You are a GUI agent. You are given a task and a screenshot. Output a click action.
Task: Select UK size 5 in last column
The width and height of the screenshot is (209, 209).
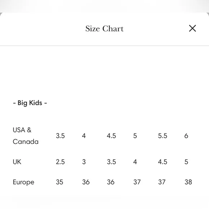pos(186,162)
